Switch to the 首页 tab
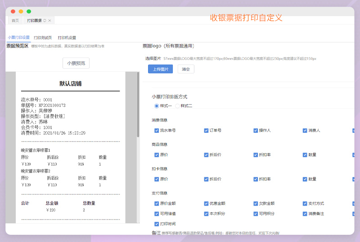The height and width of the screenshot is (242, 360). click(x=15, y=21)
